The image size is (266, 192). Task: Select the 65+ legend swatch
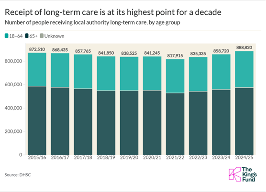(27, 36)
